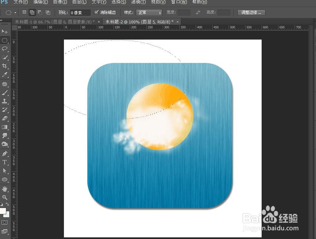Toggle Quick Mask mode
This screenshot has height=239, width=316.
pyautogui.click(x=4, y=223)
